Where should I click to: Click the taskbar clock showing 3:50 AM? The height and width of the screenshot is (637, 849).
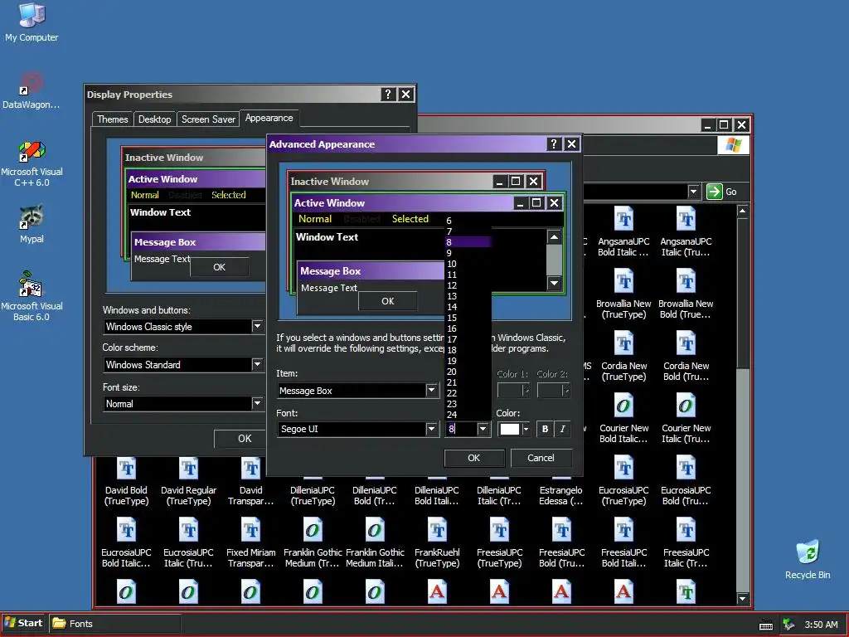coord(821,625)
